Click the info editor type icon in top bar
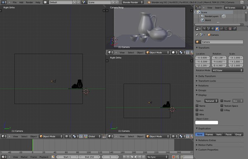The width and height of the screenshot is (248, 159). pyautogui.click(x=4, y=2)
